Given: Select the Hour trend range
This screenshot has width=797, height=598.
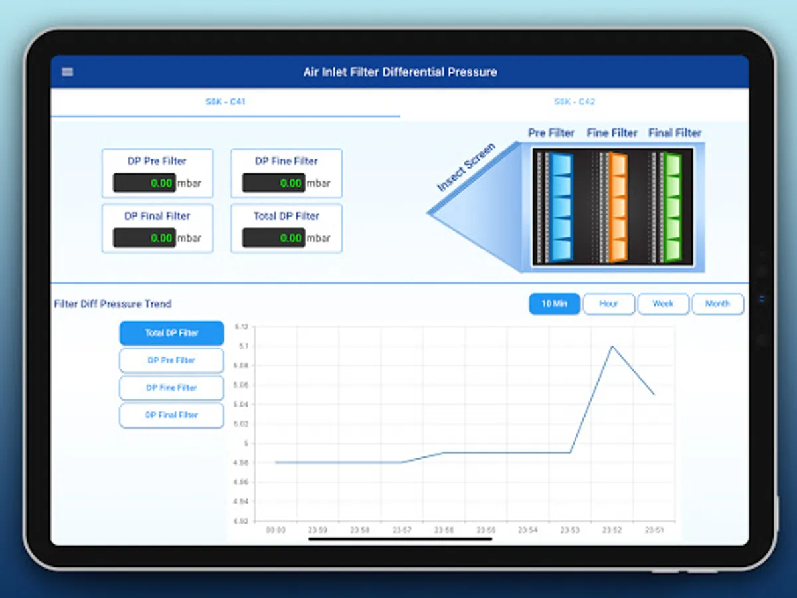Looking at the screenshot, I should [608, 304].
